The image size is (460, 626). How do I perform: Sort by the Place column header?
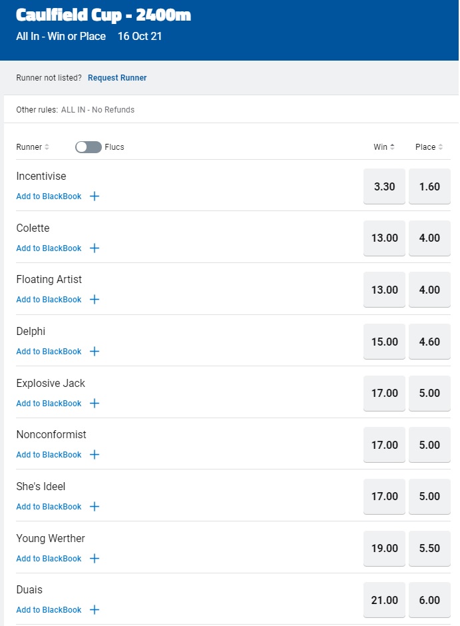[x=429, y=147]
